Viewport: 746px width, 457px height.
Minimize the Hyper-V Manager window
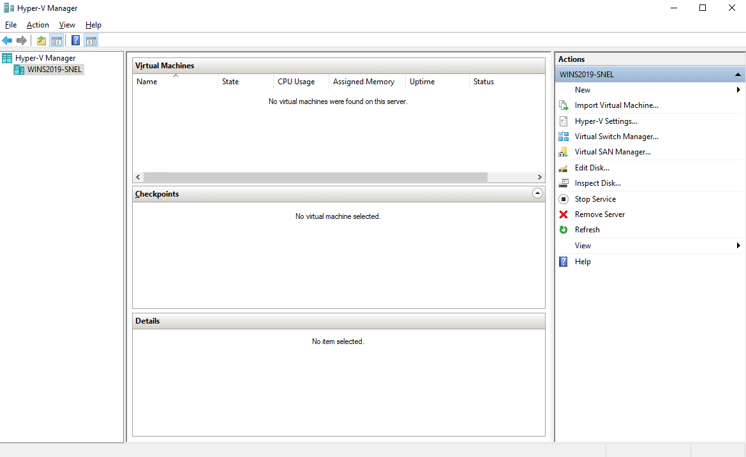coord(674,8)
